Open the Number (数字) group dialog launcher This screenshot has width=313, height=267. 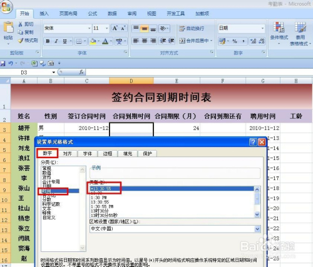(x=264, y=52)
